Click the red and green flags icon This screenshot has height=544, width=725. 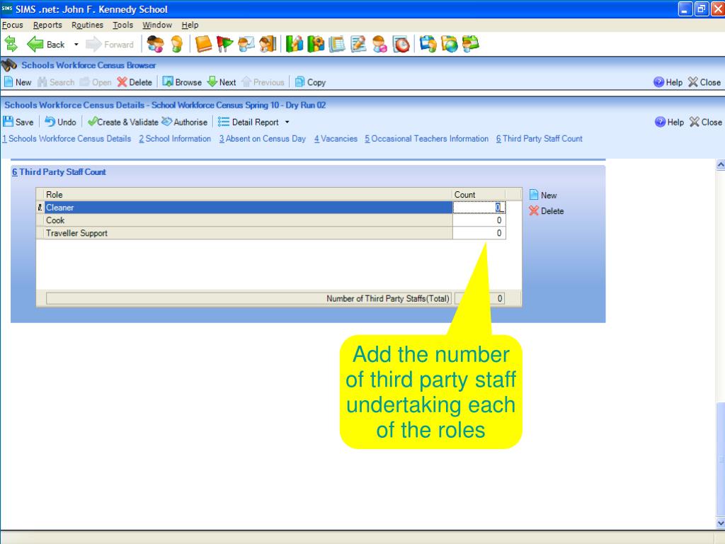click(225, 45)
